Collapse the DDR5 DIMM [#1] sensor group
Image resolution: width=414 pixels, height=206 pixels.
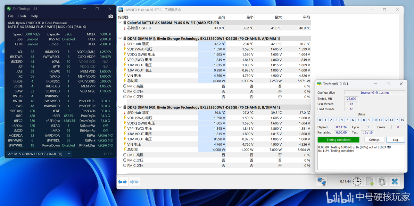point(120,38)
